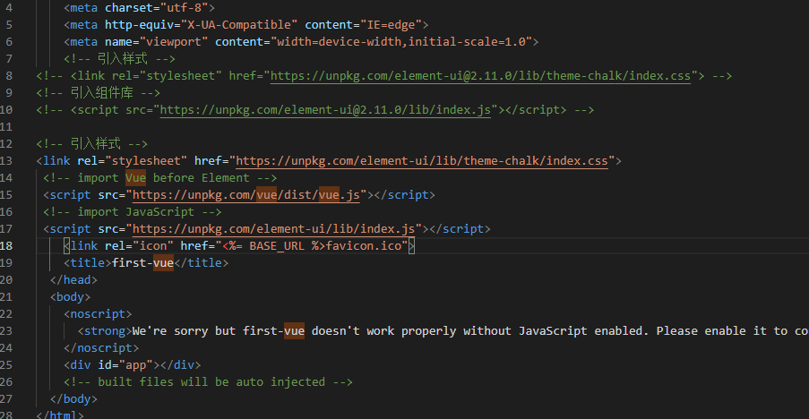Click the comment '引入组件库'
The width and height of the screenshot is (809, 419).
pos(98,93)
